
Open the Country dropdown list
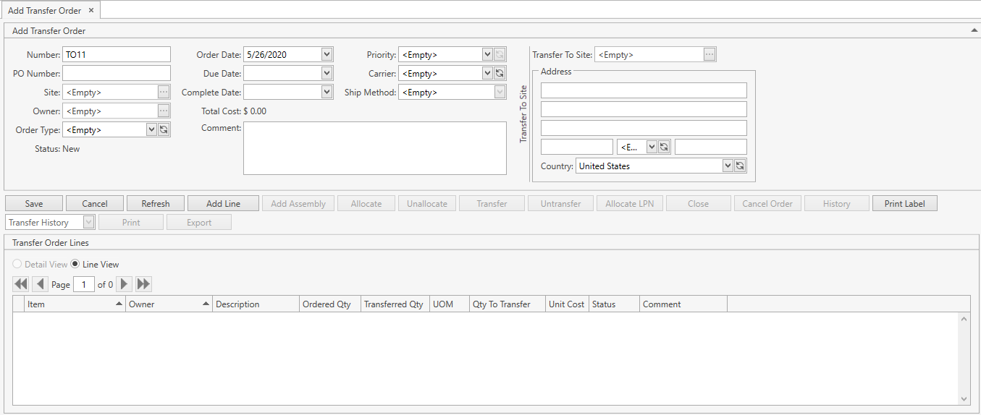[728, 166]
